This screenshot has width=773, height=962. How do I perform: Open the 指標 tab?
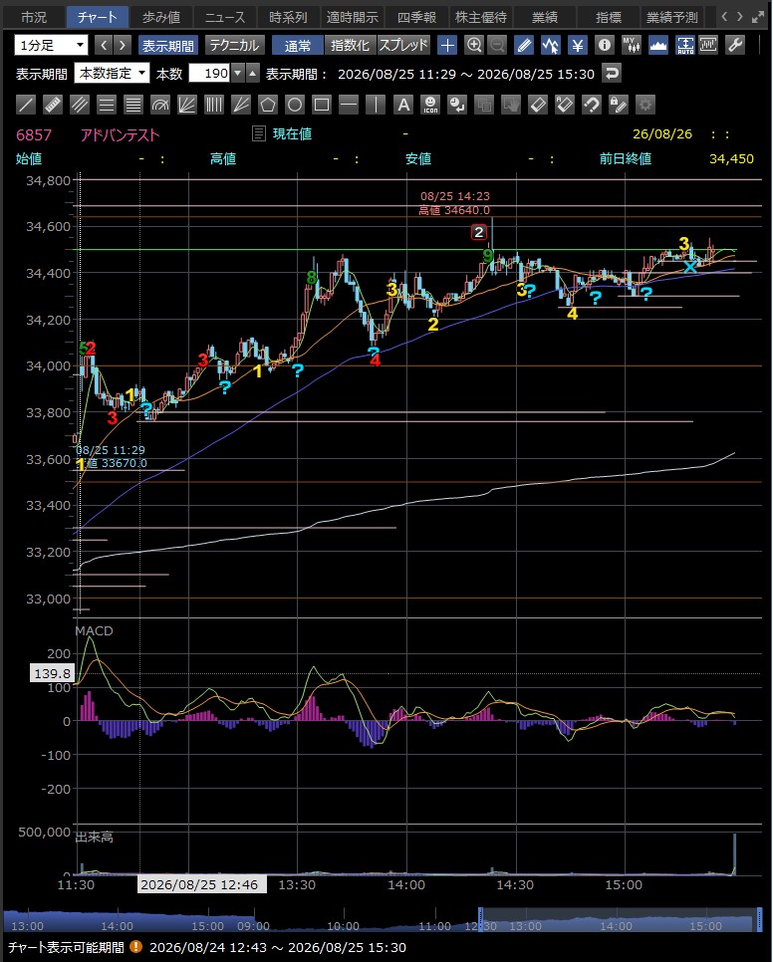point(609,17)
